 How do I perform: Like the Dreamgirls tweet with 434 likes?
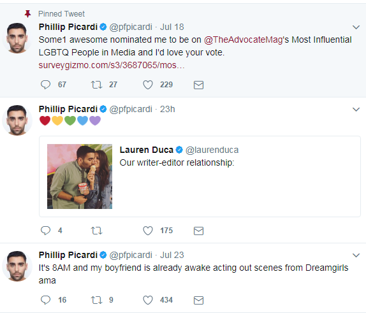148,300
